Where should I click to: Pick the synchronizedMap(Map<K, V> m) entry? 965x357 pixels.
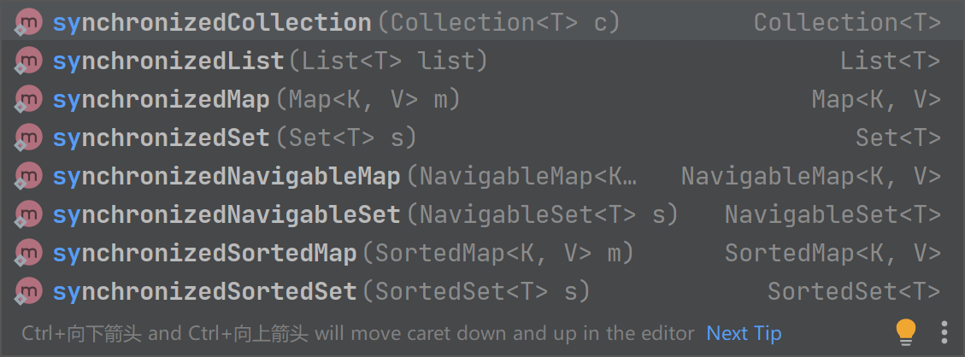[x=256, y=100]
